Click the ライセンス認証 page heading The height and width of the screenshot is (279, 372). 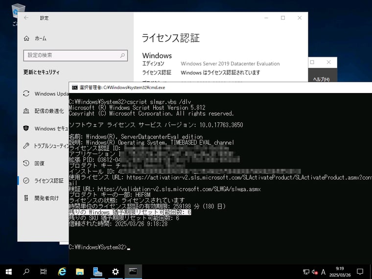170,38
